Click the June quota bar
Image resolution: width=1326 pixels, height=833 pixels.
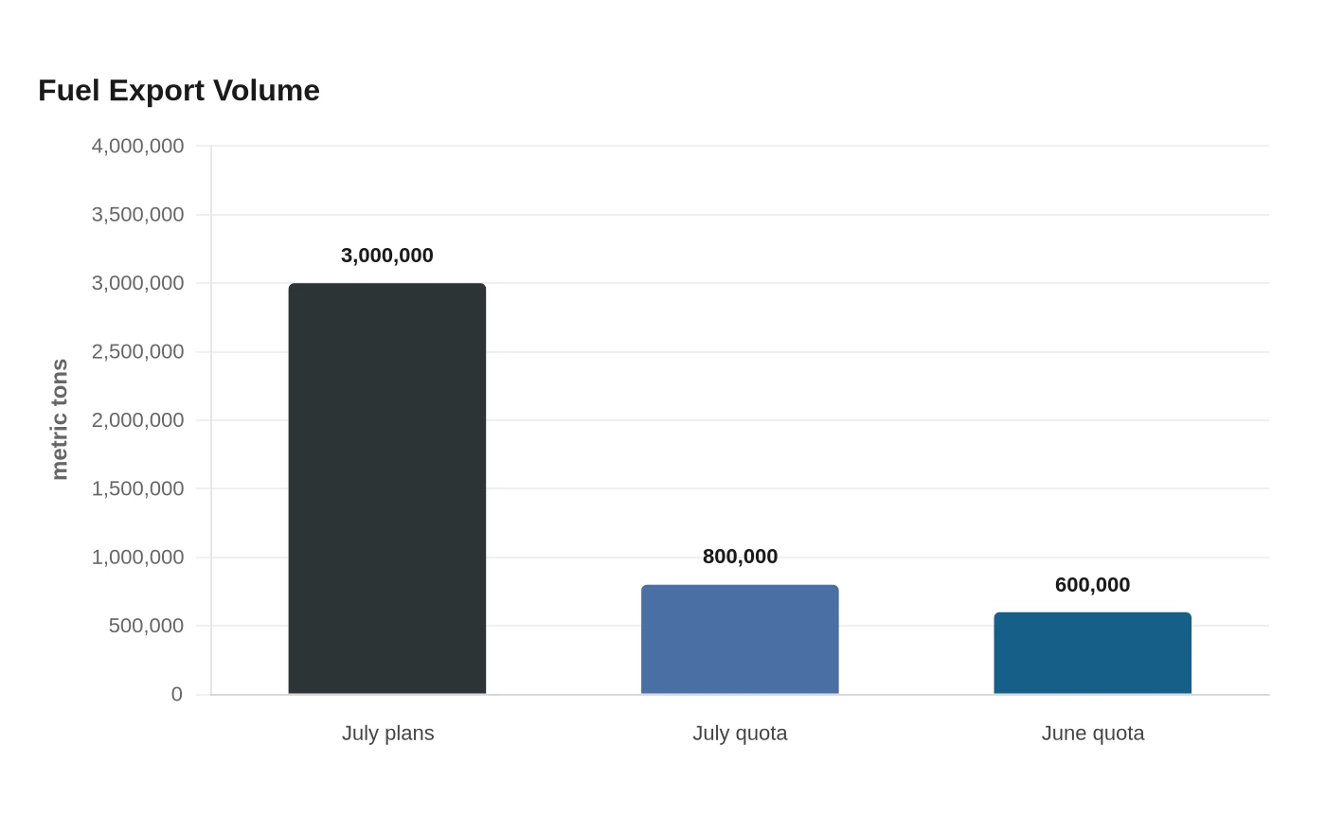click(1093, 653)
